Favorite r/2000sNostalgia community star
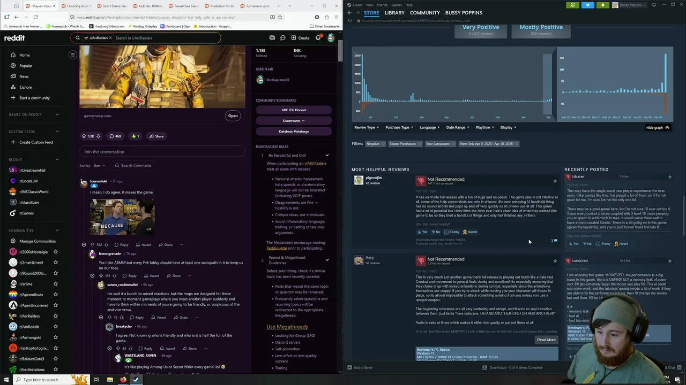This screenshot has height=385, width=686. click(x=55, y=252)
